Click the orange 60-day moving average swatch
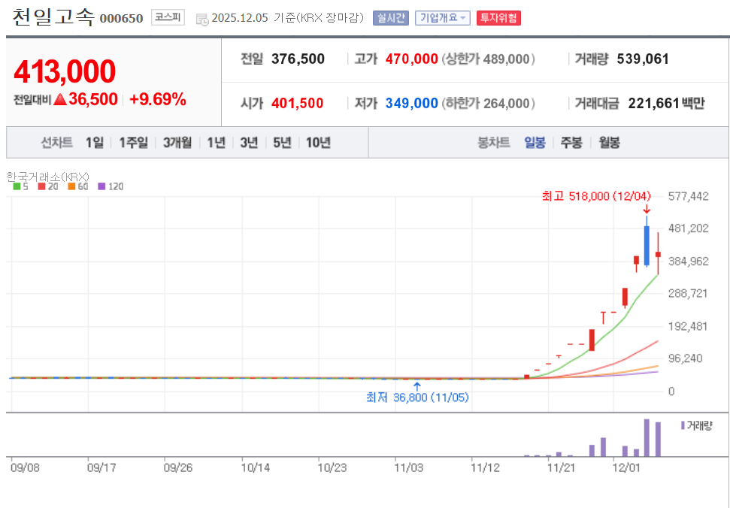730x508 pixels. pyautogui.click(x=71, y=186)
